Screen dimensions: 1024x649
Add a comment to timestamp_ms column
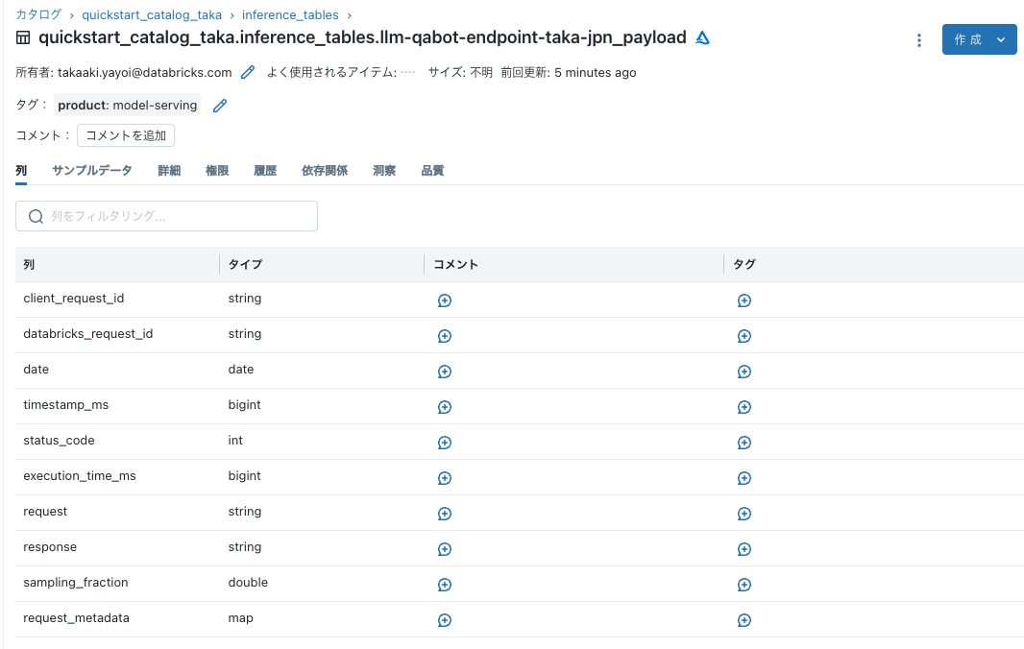click(x=444, y=407)
